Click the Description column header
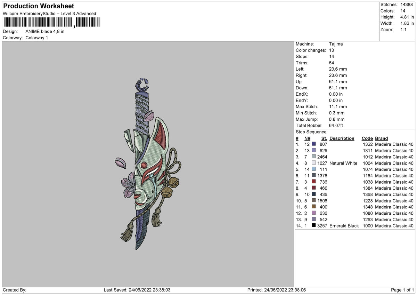The height and width of the screenshot is (295, 417). 342,138
